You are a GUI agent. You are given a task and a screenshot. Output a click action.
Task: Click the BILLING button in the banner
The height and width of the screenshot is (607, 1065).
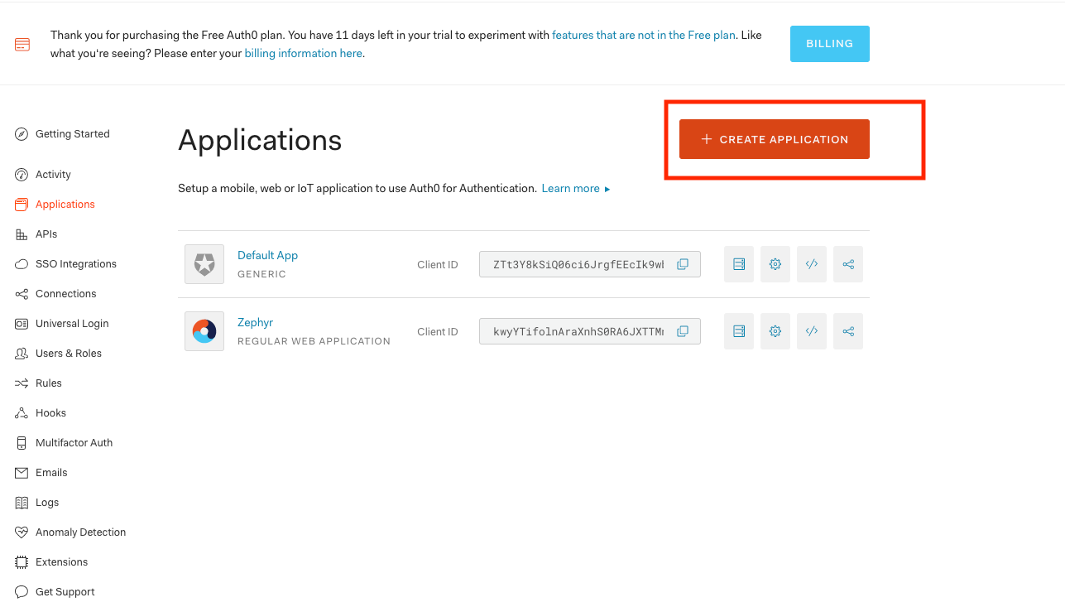(829, 43)
